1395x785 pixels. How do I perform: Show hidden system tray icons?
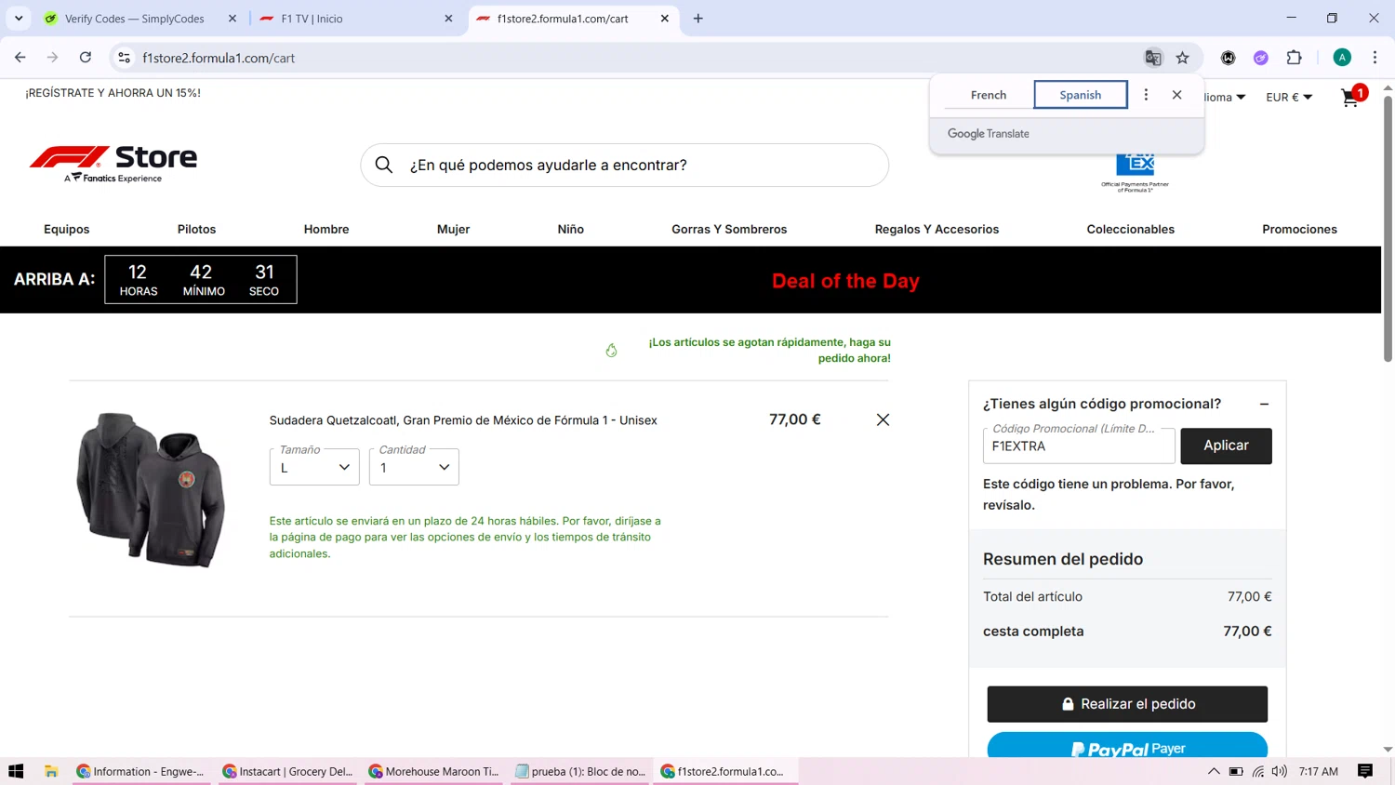(x=1214, y=771)
